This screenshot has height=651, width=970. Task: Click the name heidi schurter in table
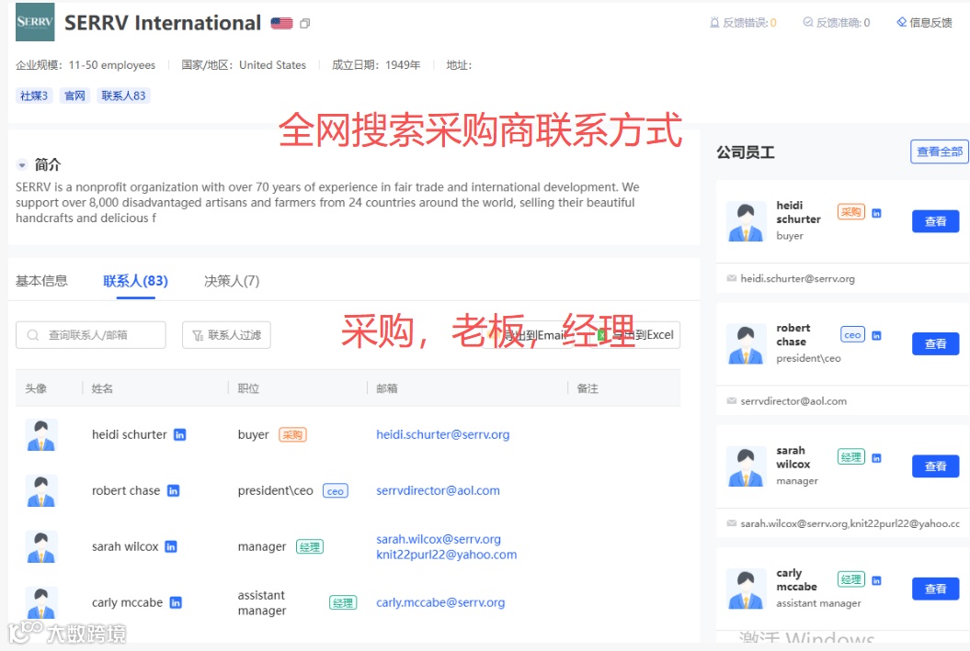(130, 435)
